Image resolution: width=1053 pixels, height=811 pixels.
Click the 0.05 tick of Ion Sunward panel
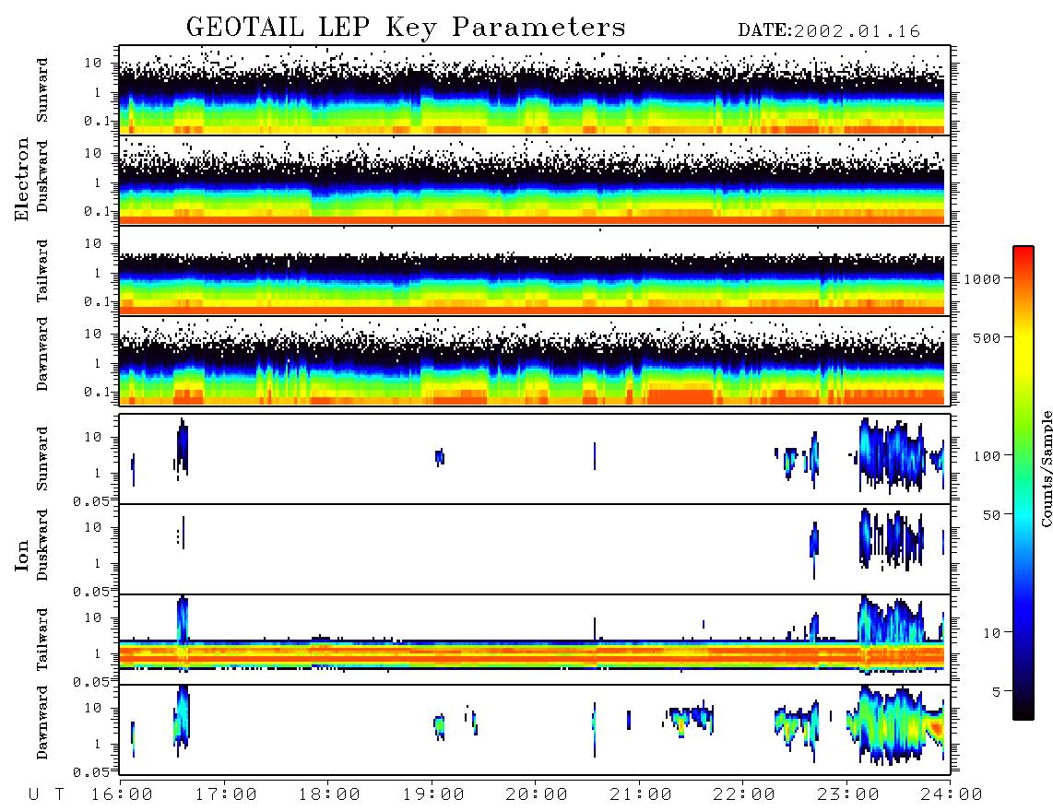91,500
